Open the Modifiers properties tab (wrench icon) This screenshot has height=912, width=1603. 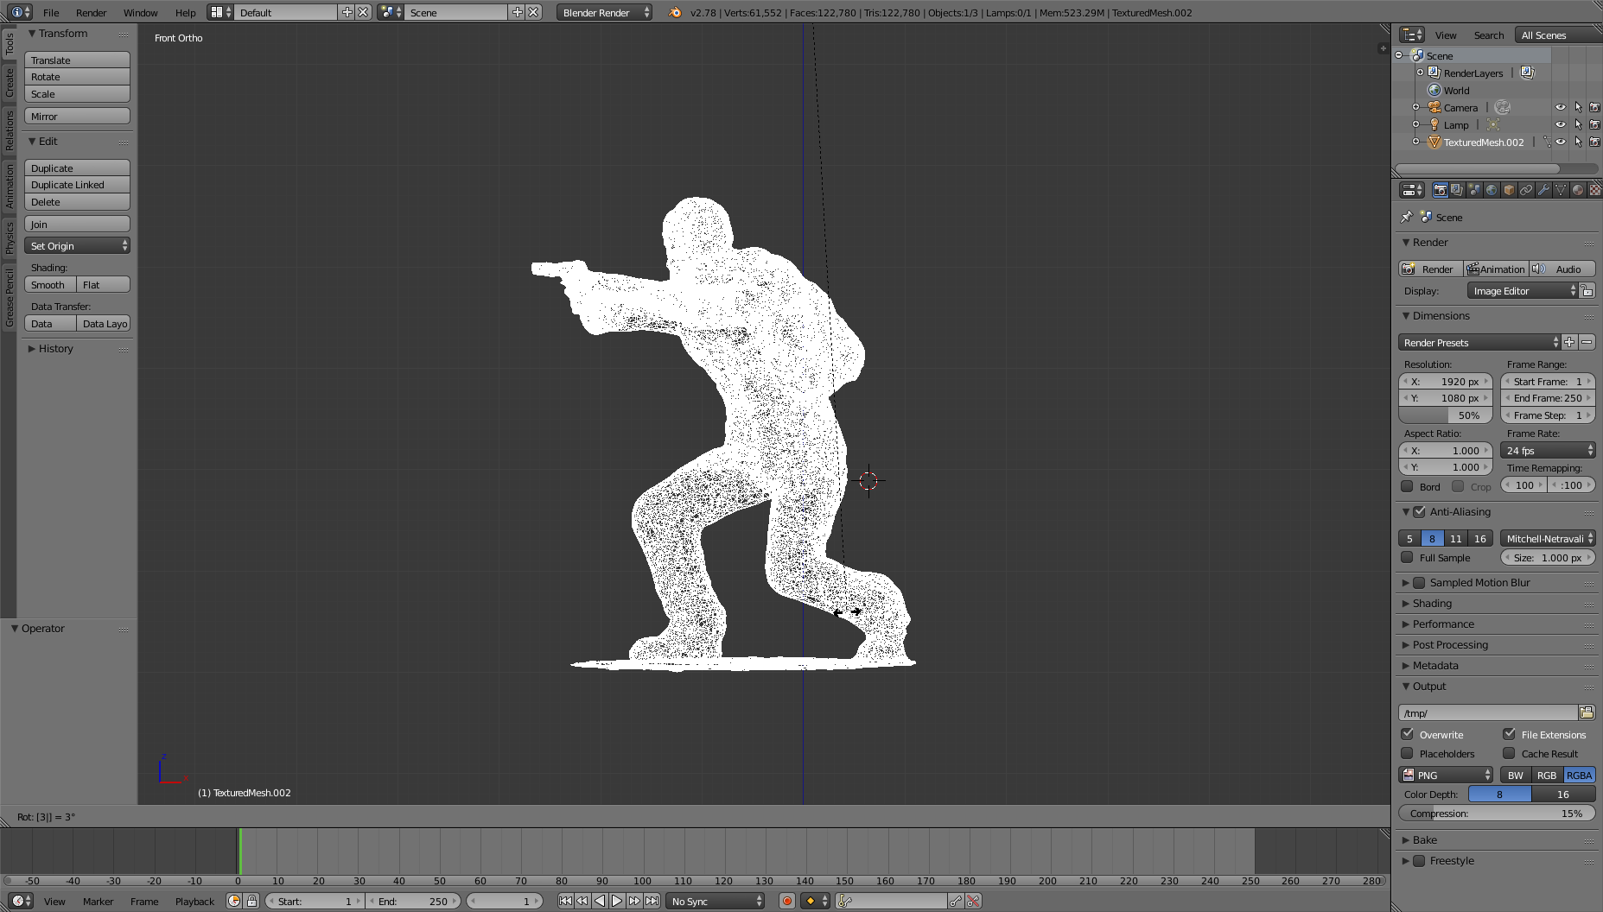(x=1543, y=190)
